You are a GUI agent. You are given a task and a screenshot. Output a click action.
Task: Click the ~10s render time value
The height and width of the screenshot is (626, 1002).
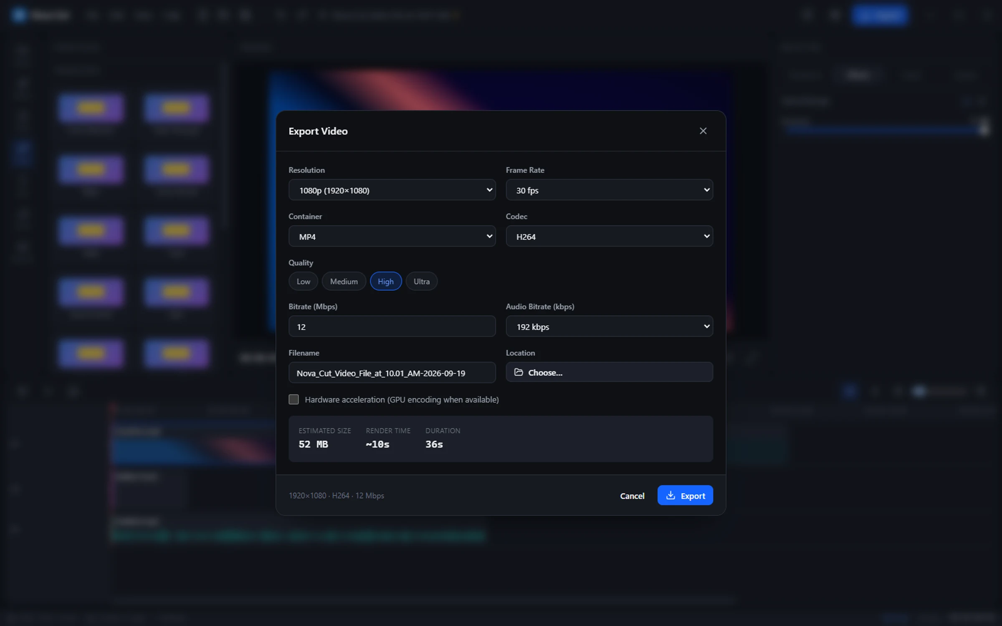coord(377,444)
